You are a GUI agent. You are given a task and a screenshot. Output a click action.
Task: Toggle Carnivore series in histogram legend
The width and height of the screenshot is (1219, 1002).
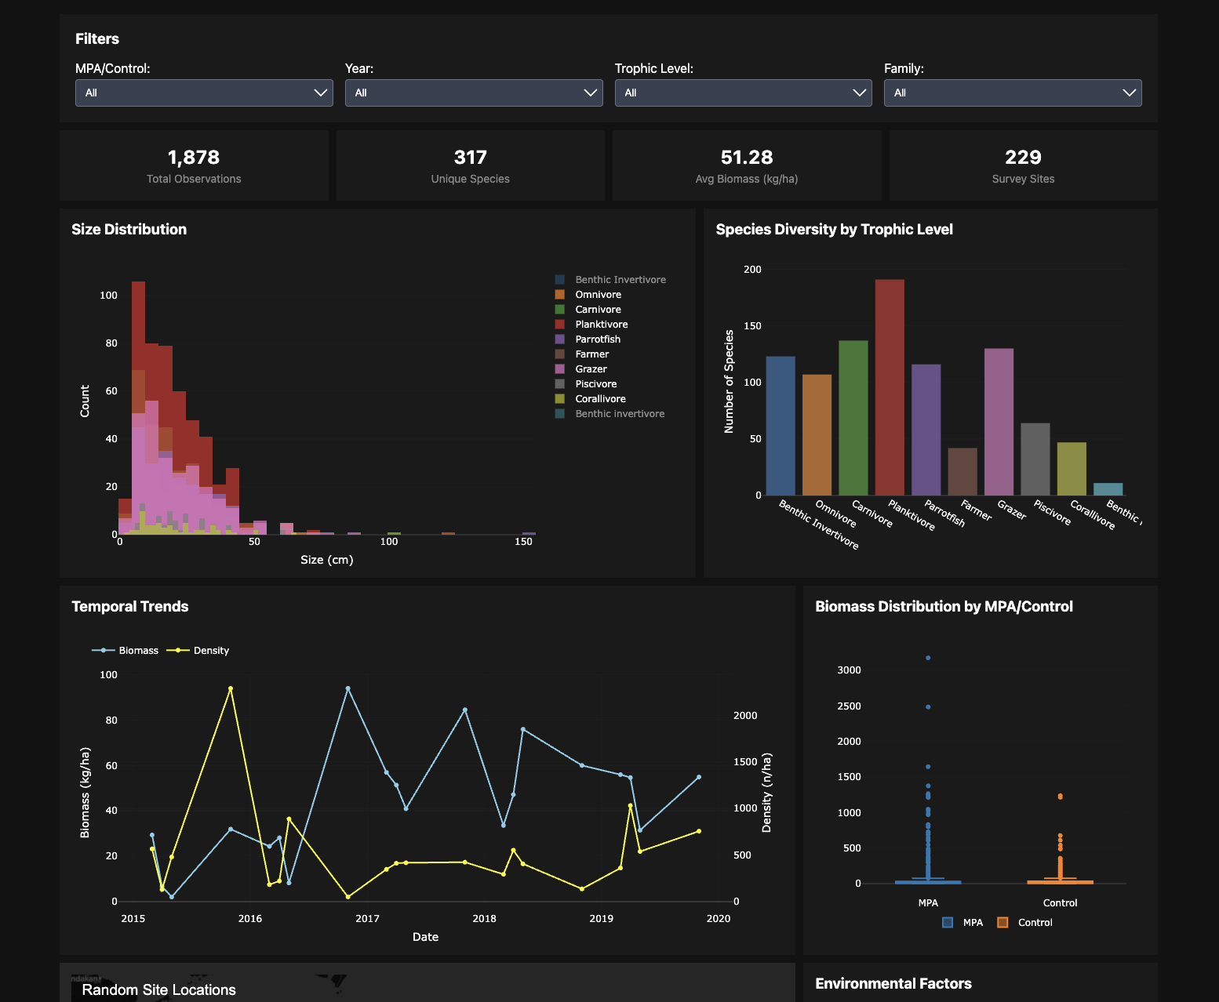coord(598,310)
